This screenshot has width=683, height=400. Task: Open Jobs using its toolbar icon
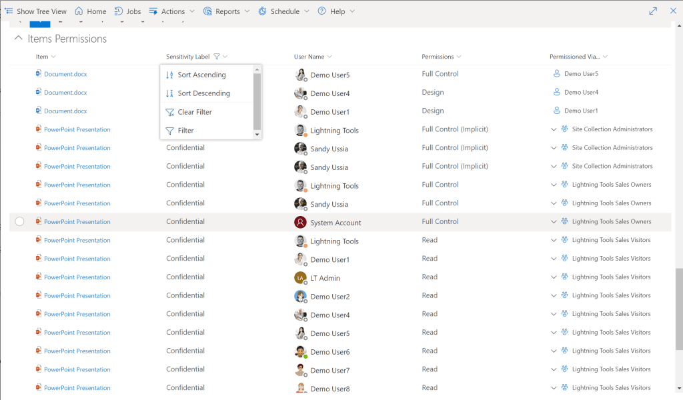(118, 11)
